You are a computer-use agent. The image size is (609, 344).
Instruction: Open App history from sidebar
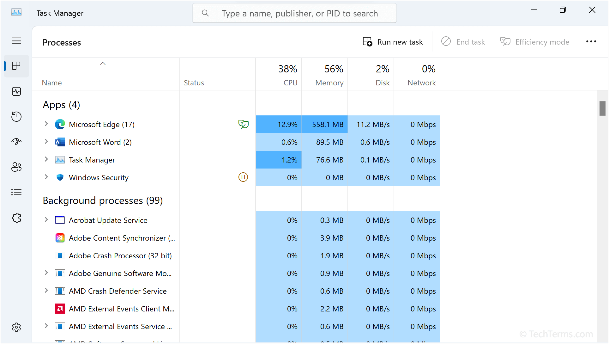[x=16, y=117]
